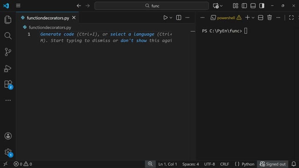This screenshot has width=299, height=168.
Task: Select the functiondecorators.py tab
Action: tap(48, 18)
